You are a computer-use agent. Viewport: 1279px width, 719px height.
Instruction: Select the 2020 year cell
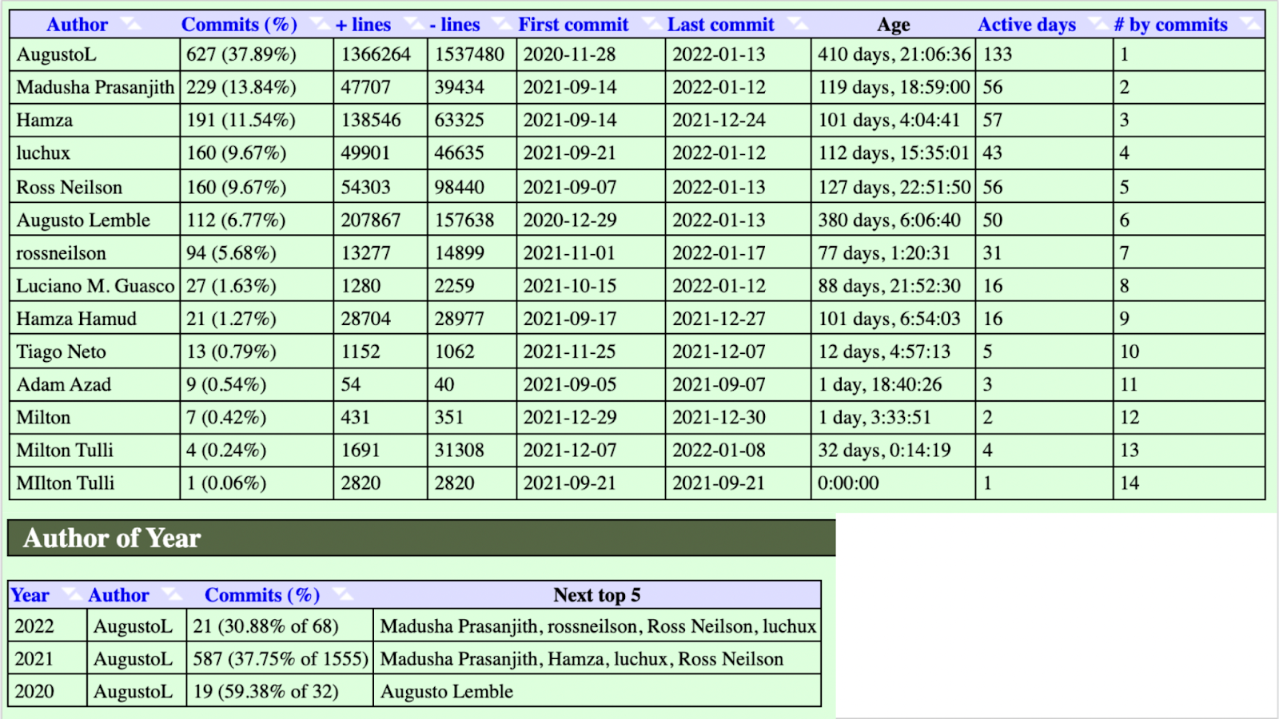tap(47, 692)
